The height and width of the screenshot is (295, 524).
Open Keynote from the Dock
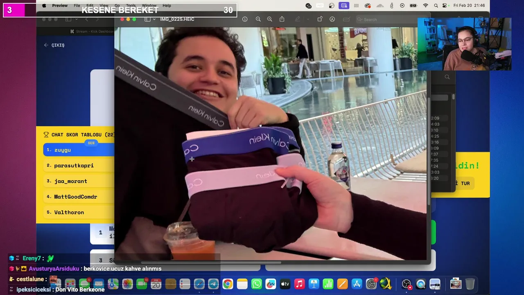point(314,284)
